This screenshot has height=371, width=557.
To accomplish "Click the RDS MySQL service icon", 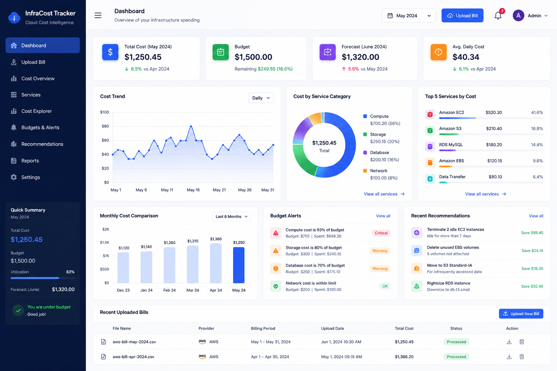I will click(430, 146).
